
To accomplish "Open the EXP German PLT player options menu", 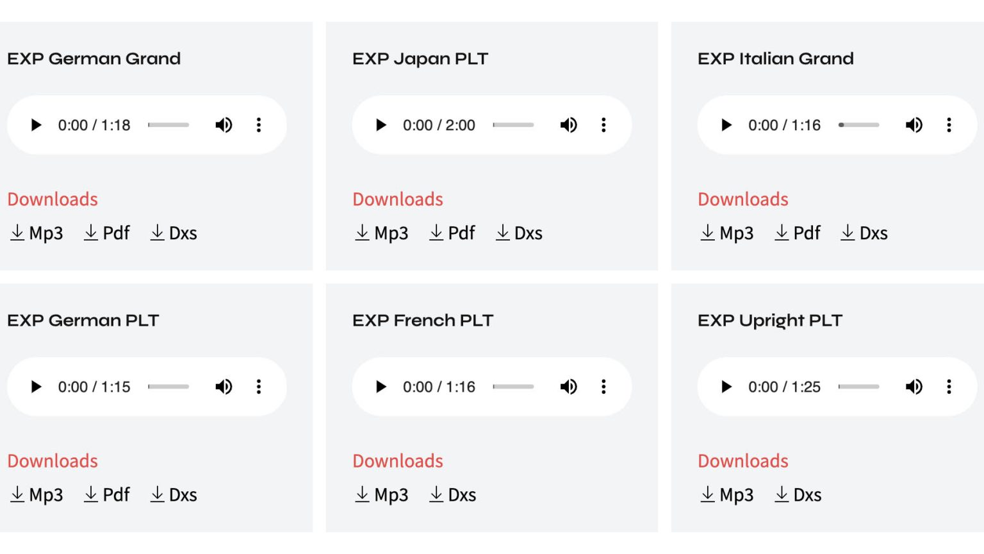I will (x=259, y=387).
